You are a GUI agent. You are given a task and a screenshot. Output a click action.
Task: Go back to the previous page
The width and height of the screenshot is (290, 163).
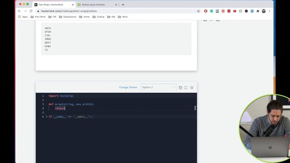[19, 11]
